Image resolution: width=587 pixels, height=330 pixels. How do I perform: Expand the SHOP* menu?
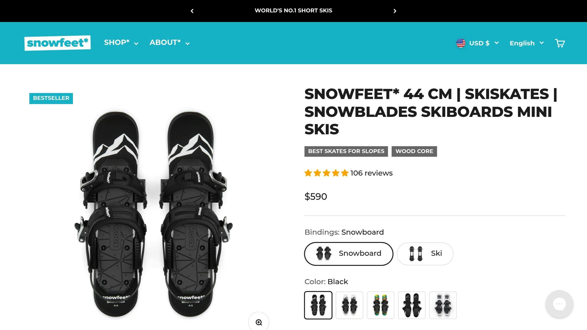coord(121,43)
